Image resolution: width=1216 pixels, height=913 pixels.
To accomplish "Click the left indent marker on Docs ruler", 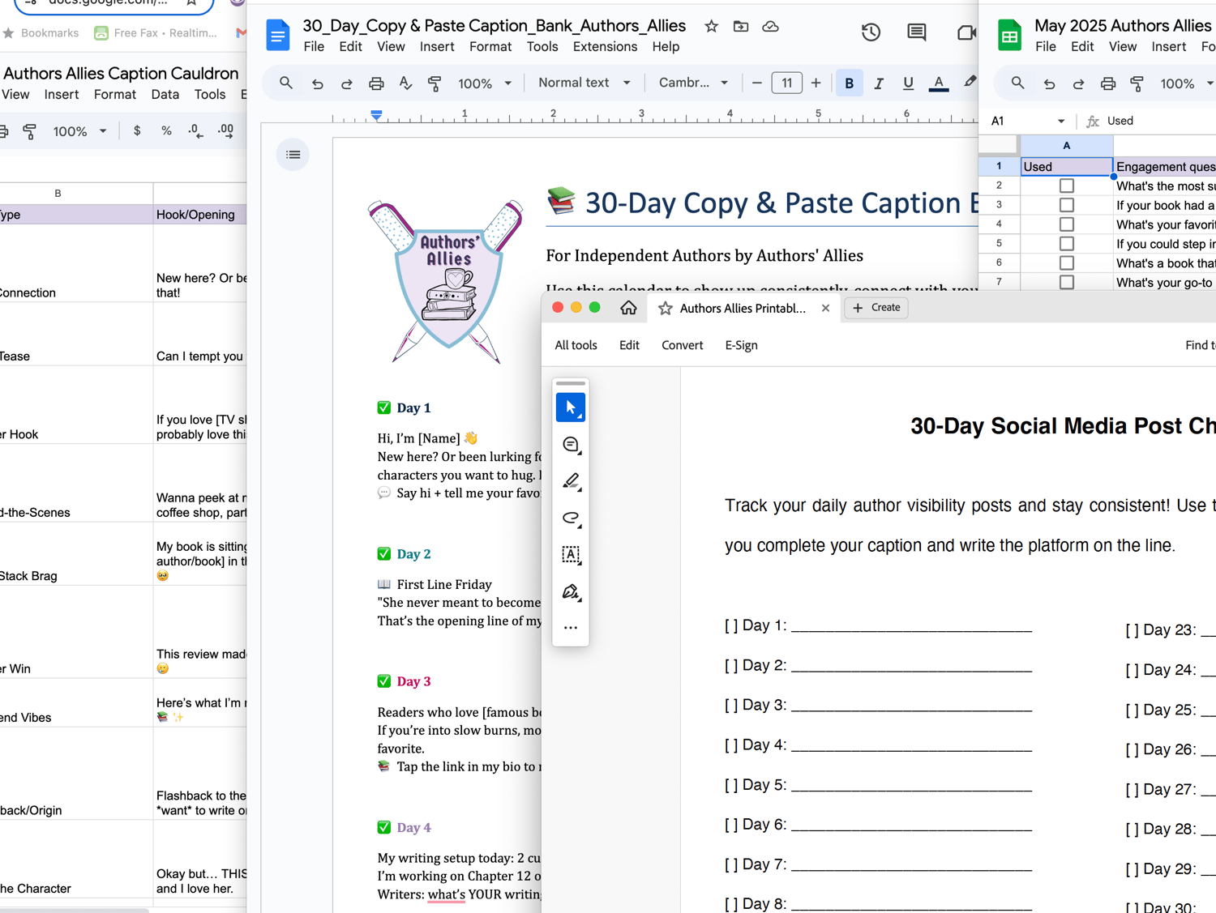I will tap(377, 116).
